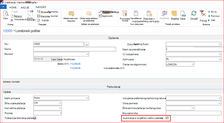Open Statistika in ribbon

[44, 16]
